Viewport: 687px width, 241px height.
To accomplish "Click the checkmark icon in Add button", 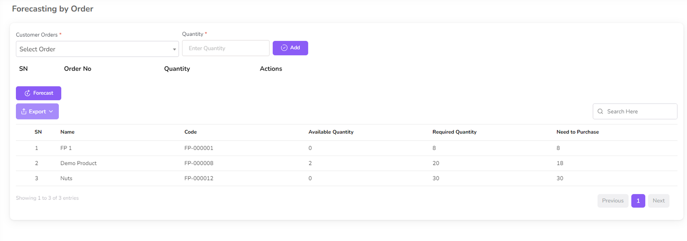I will point(284,48).
